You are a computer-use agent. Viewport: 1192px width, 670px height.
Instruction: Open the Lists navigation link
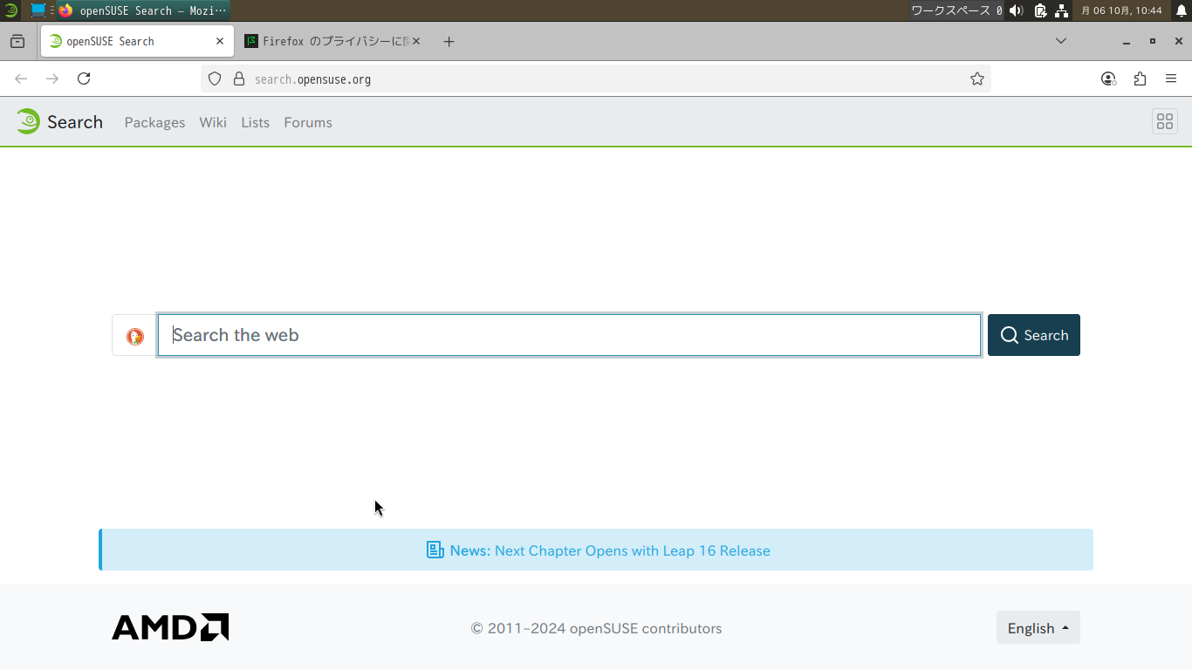(255, 122)
